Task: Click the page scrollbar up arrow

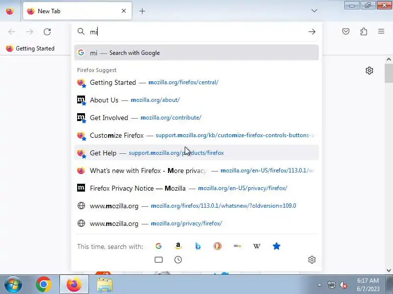Action: tap(389, 59)
